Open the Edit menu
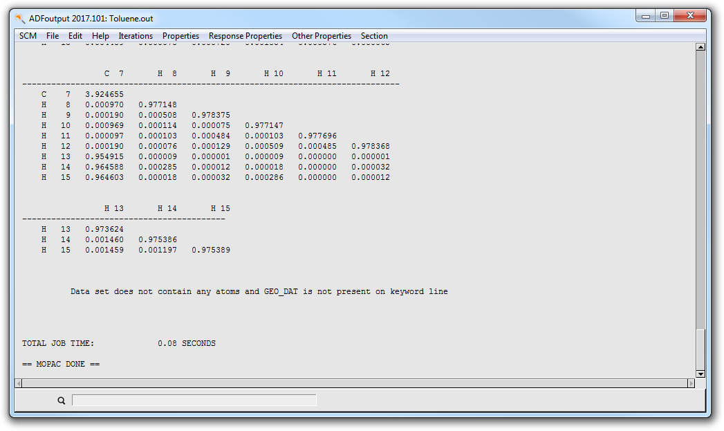The width and height of the screenshot is (724, 431). pos(75,36)
